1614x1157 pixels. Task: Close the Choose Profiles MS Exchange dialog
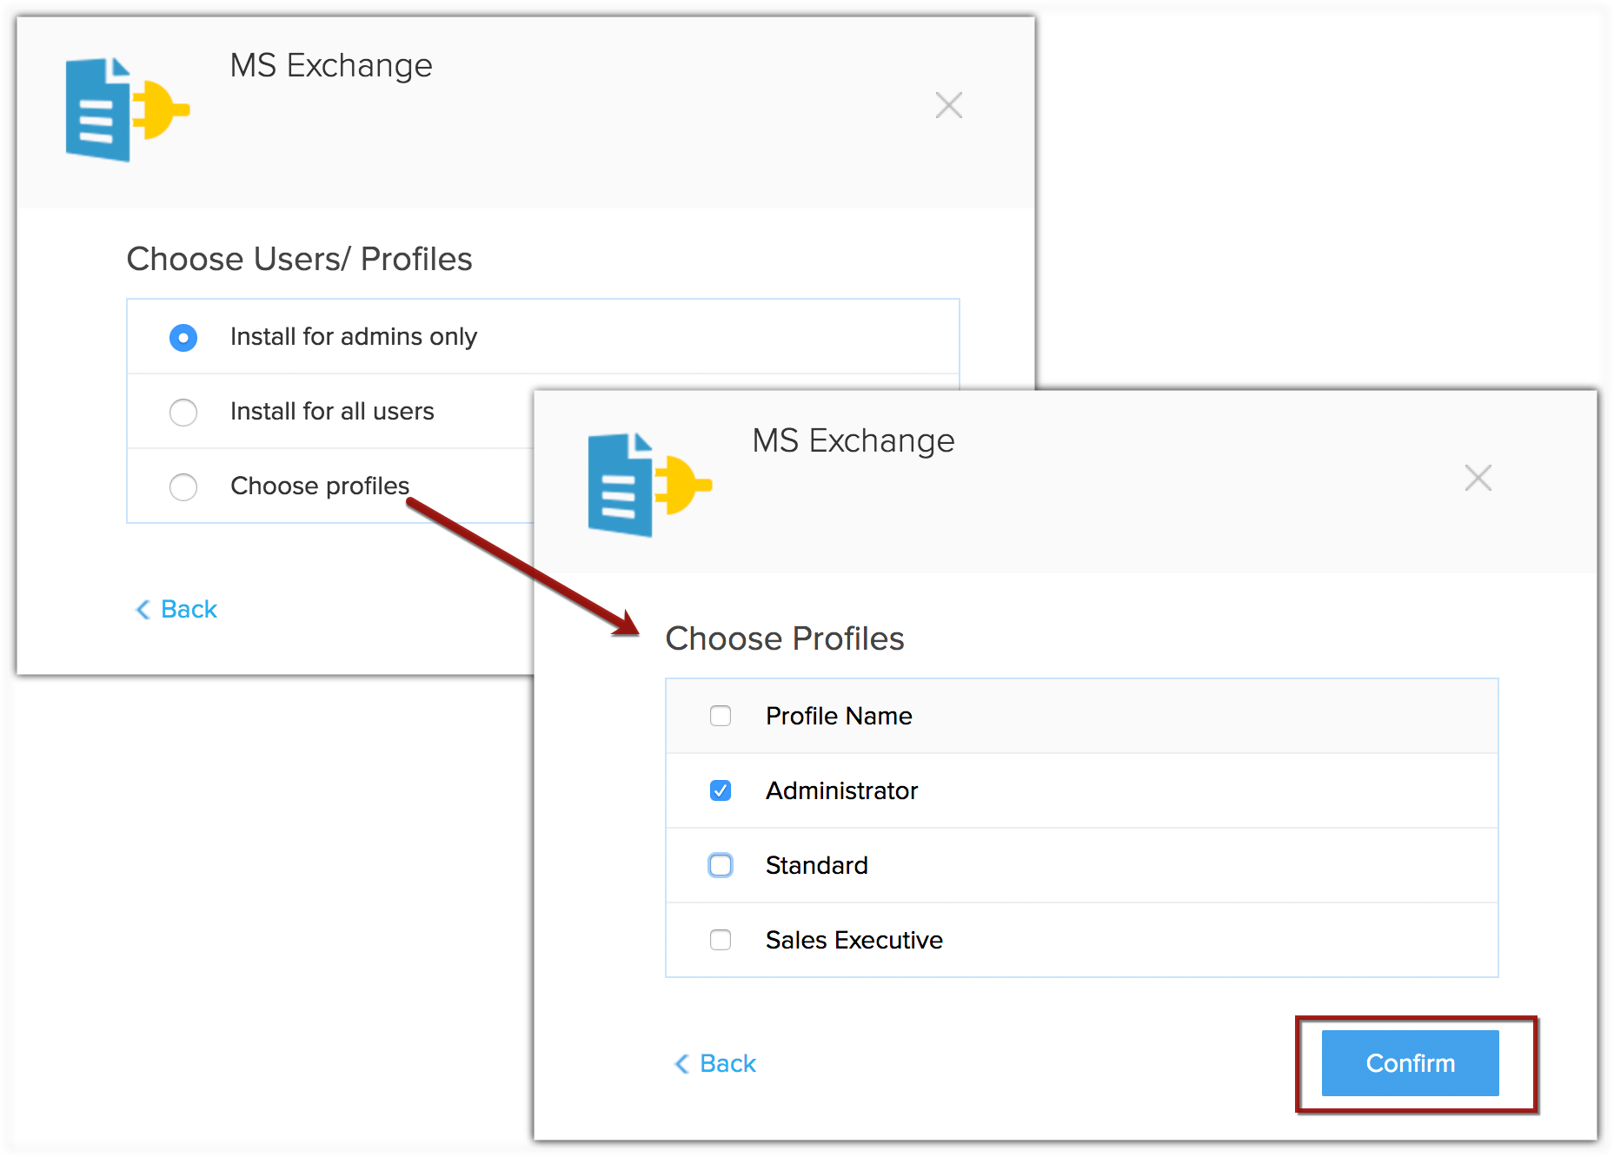point(1478,478)
